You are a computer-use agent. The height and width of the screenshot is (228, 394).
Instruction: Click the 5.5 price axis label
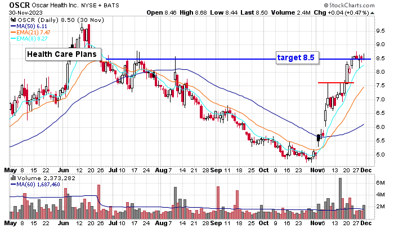tap(380, 141)
